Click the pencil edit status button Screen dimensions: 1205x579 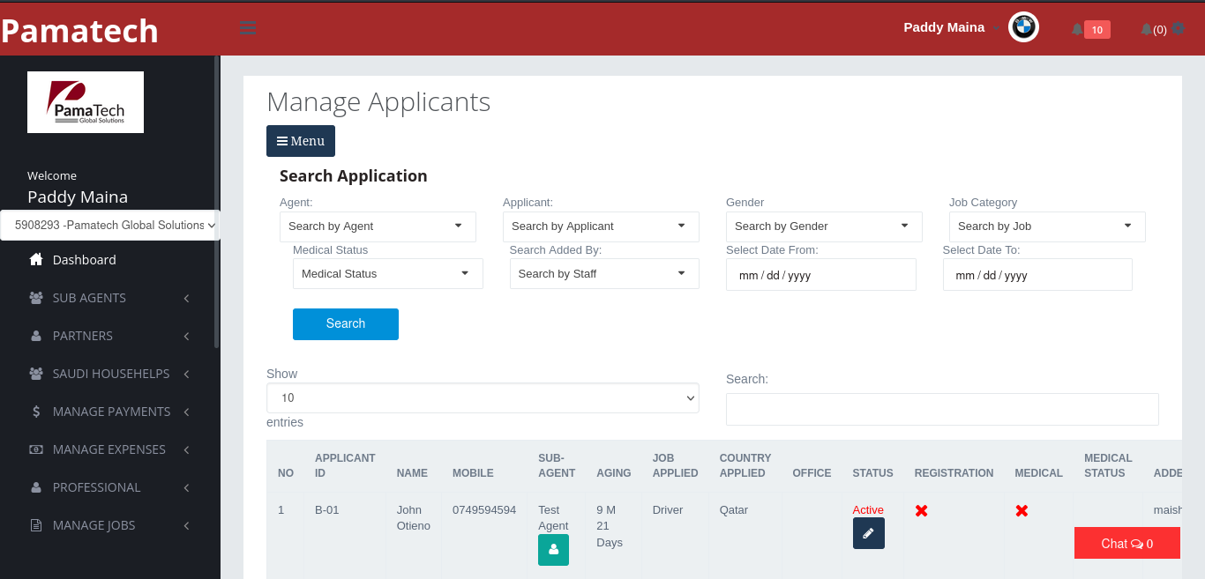click(868, 533)
